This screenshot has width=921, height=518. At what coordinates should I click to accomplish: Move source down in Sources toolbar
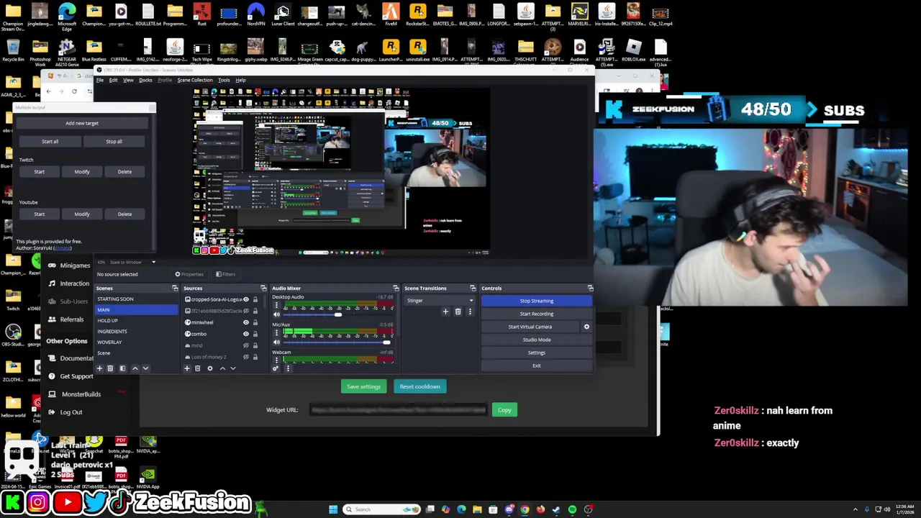232,368
